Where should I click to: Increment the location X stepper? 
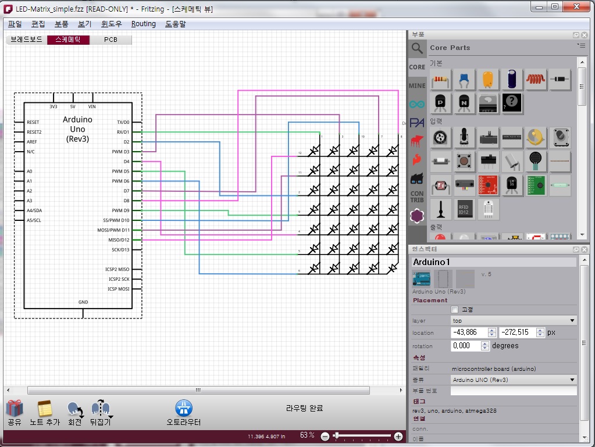[492, 330]
